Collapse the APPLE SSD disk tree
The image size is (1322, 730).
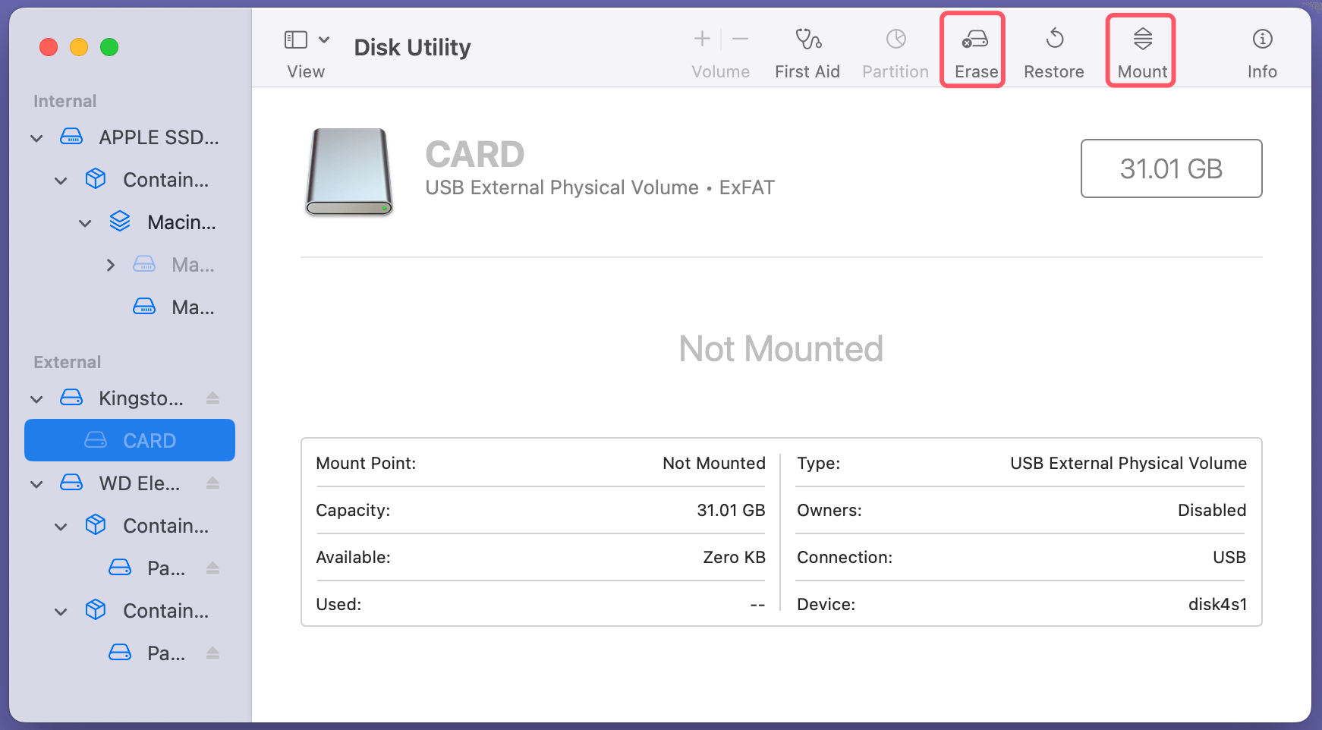click(x=36, y=138)
